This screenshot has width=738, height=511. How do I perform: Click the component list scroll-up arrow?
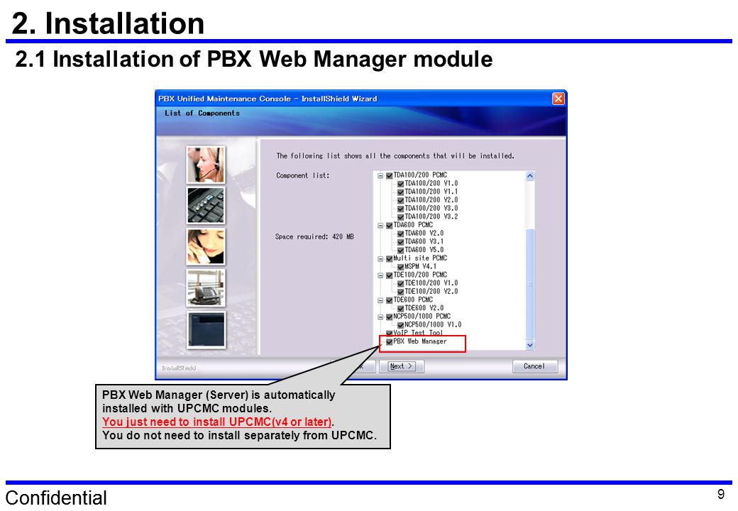[x=530, y=175]
